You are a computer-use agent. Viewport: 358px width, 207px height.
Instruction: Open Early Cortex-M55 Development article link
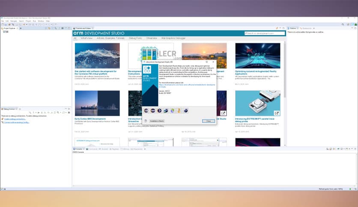(x=90, y=119)
